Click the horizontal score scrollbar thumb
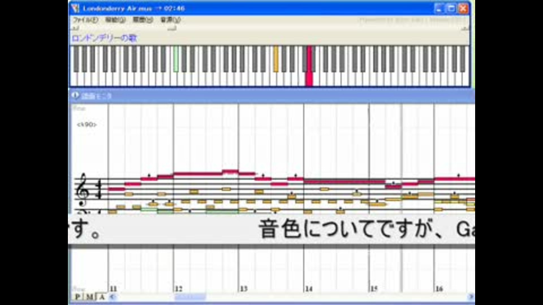 pyautogui.click(x=190, y=297)
